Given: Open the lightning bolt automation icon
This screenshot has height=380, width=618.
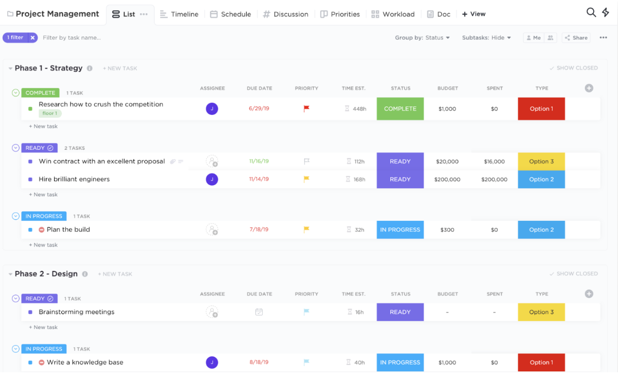Looking at the screenshot, I should pyautogui.click(x=606, y=13).
